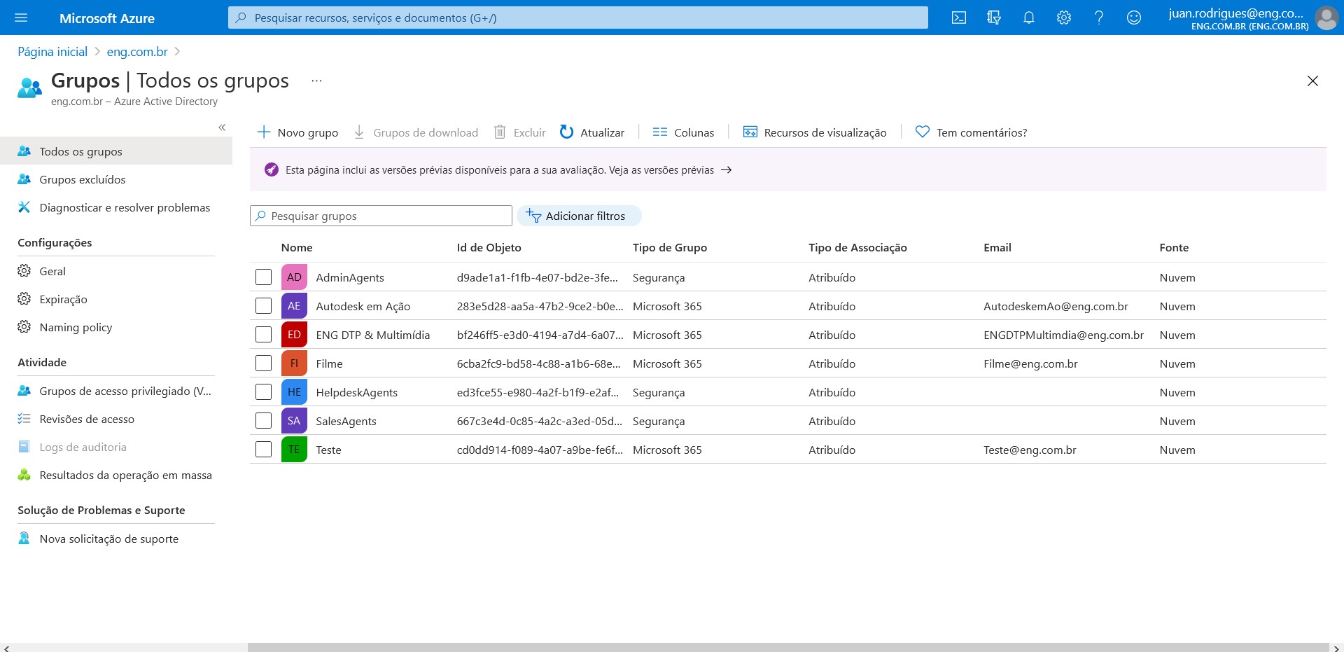The height and width of the screenshot is (652, 1344).
Task: Click the AE avatar of Autodesk group
Action: 294,306
